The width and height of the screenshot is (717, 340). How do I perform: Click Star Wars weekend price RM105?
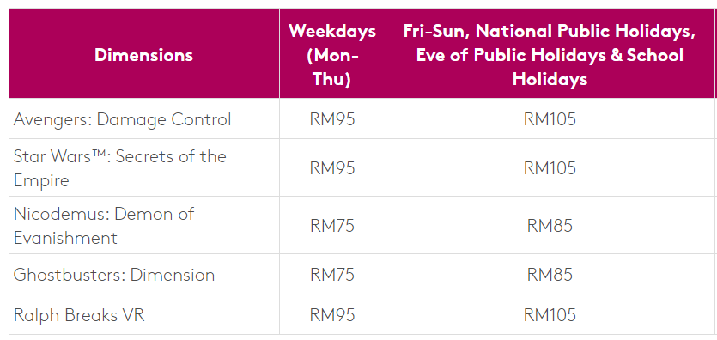pos(550,168)
